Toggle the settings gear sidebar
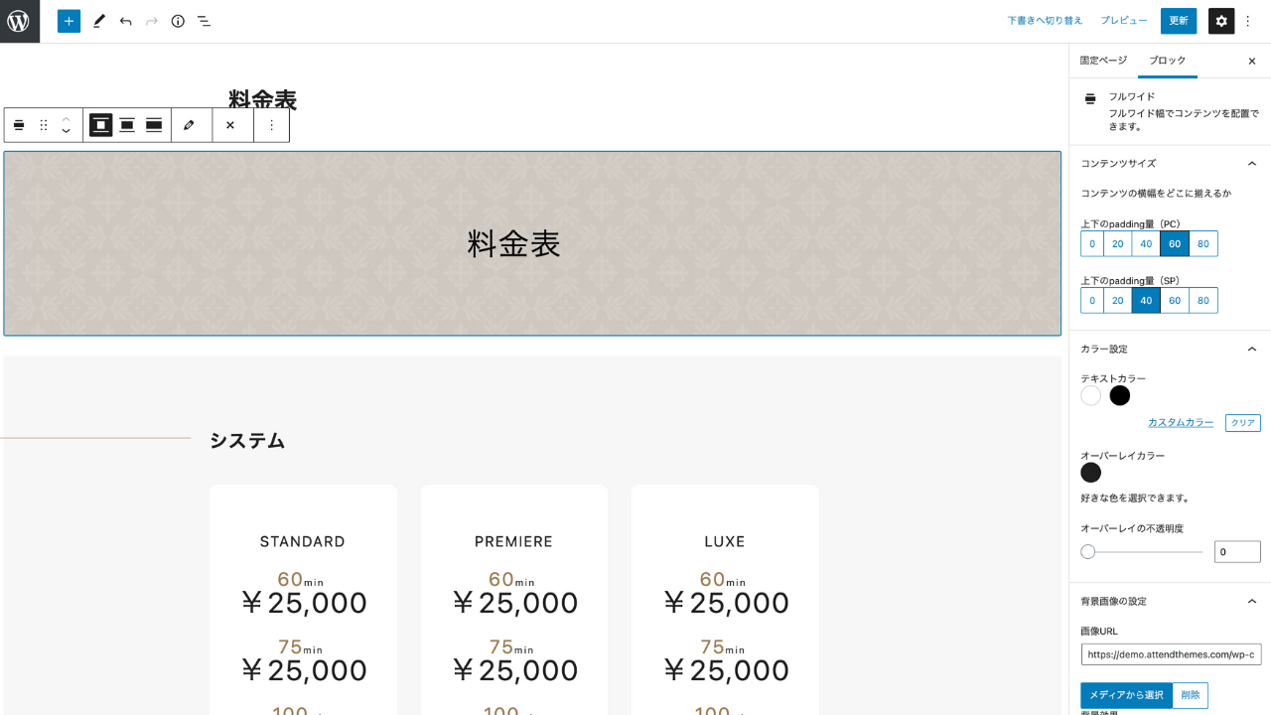Image resolution: width=1271 pixels, height=715 pixels. [x=1221, y=21]
